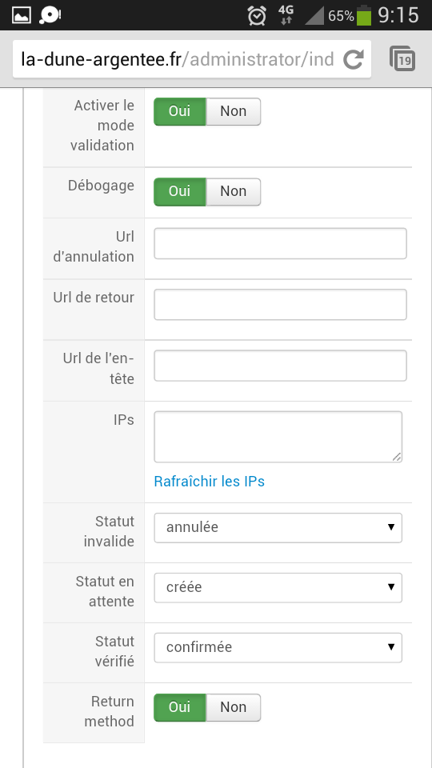Viewport: 432px width, 768px height.
Task: Tap the battery status icon
Action: [364, 15]
